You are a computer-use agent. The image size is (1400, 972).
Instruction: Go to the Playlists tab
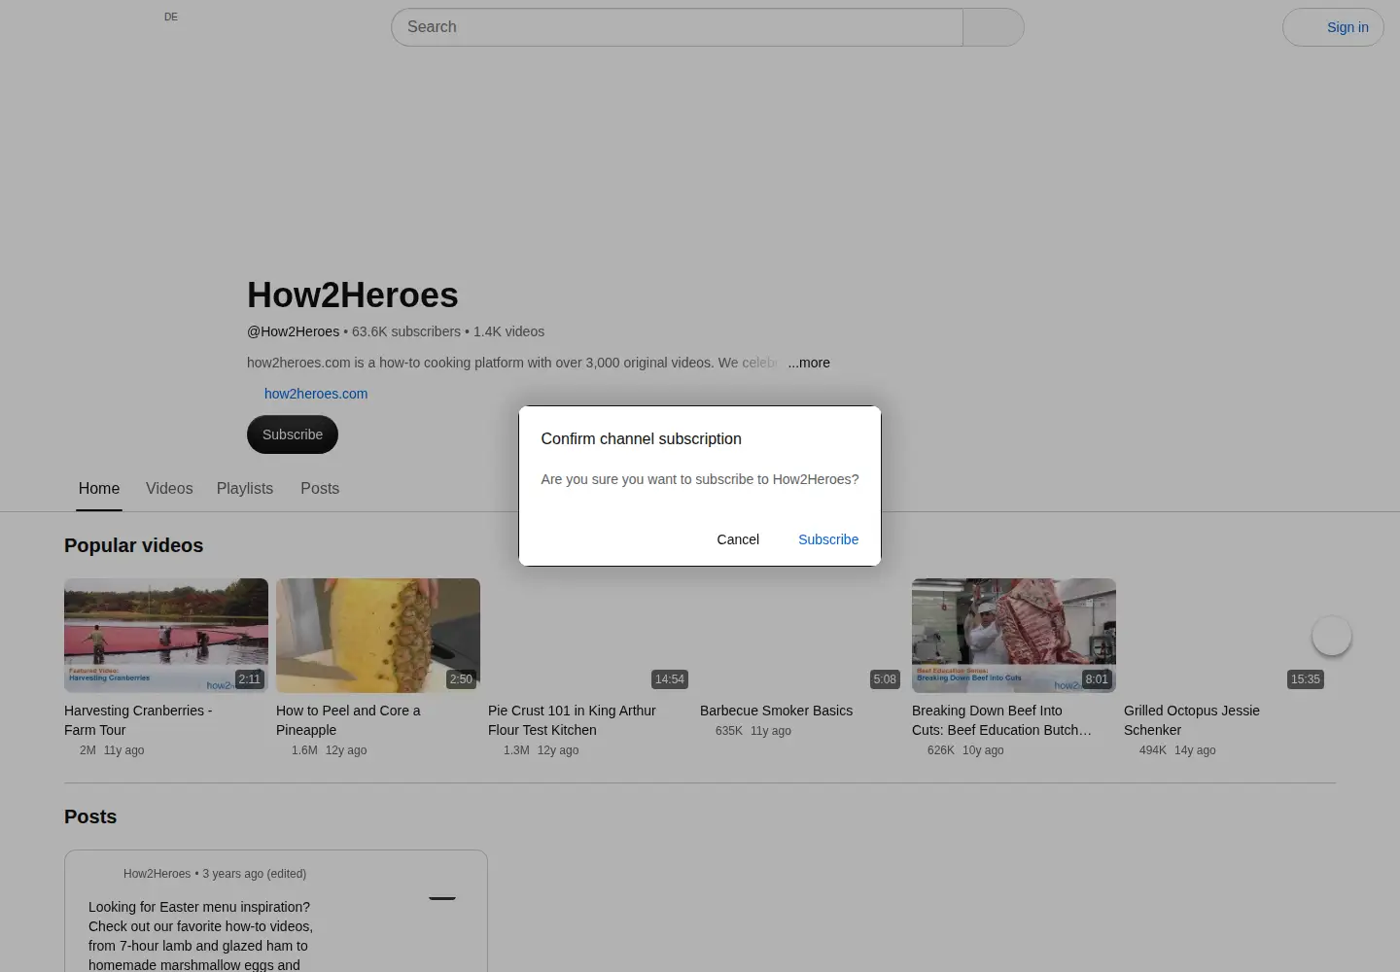245,488
